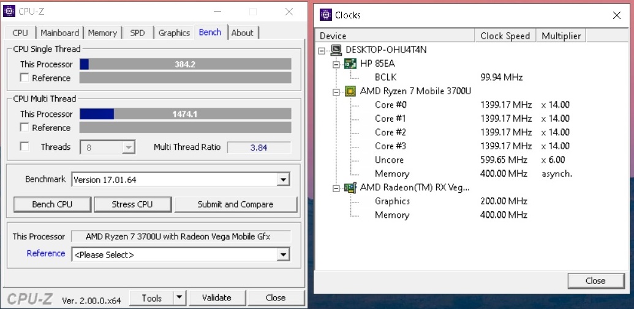Screen dimensions: 634x309
Task: Click the Clock Speed column header
Action: pos(505,35)
